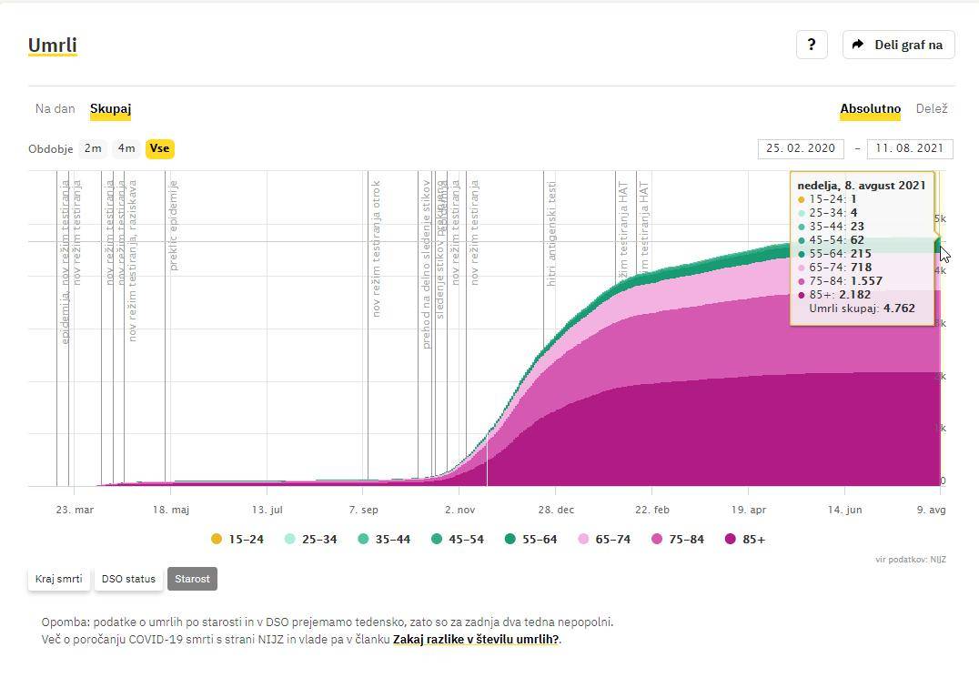
Task: Toggle the 55–64 age legend series
Action: pyautogui.click(x=530, y=540)
